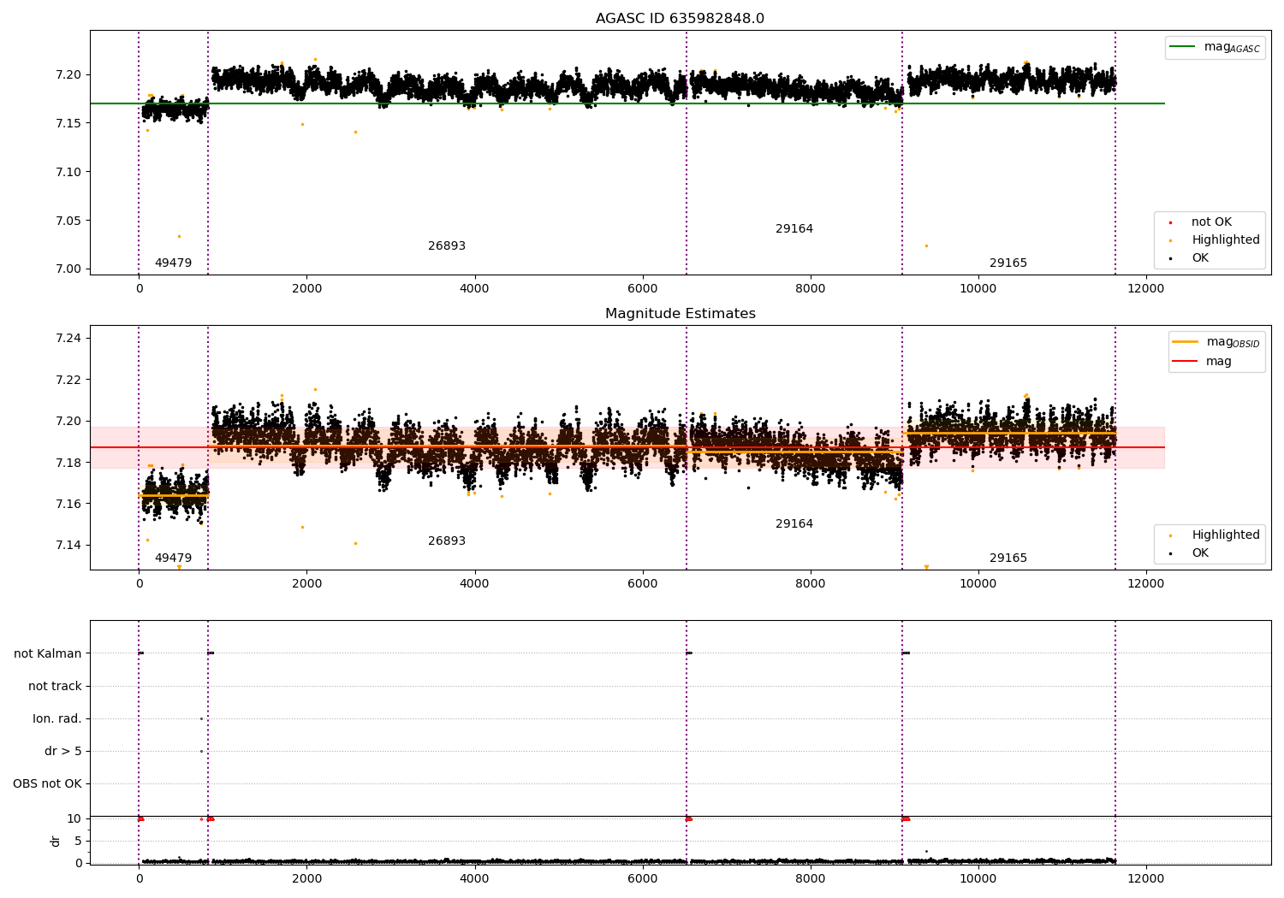The height and width of the screenshot is (898, 1284).
Task: Click the 'Ion. rad.' flagged point marker
Action: coord(201,719)
